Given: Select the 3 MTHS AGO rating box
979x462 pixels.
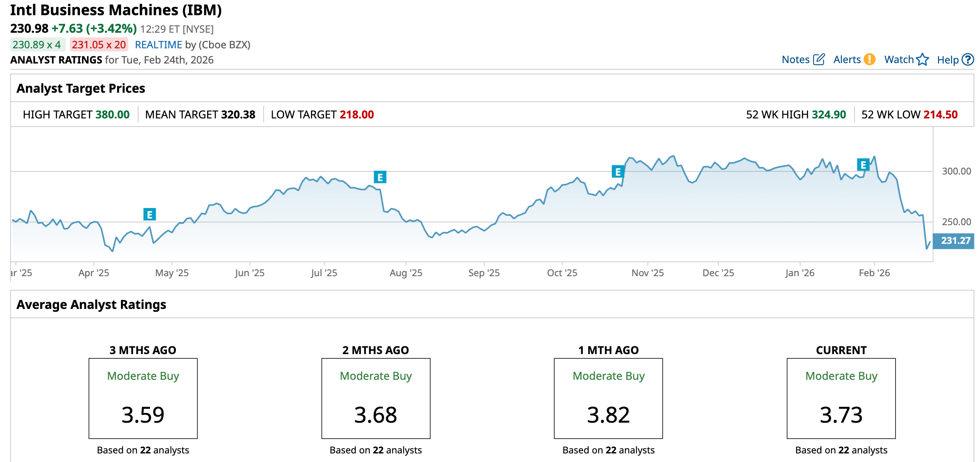Looking at the screenshot, I should click(143, 398).
